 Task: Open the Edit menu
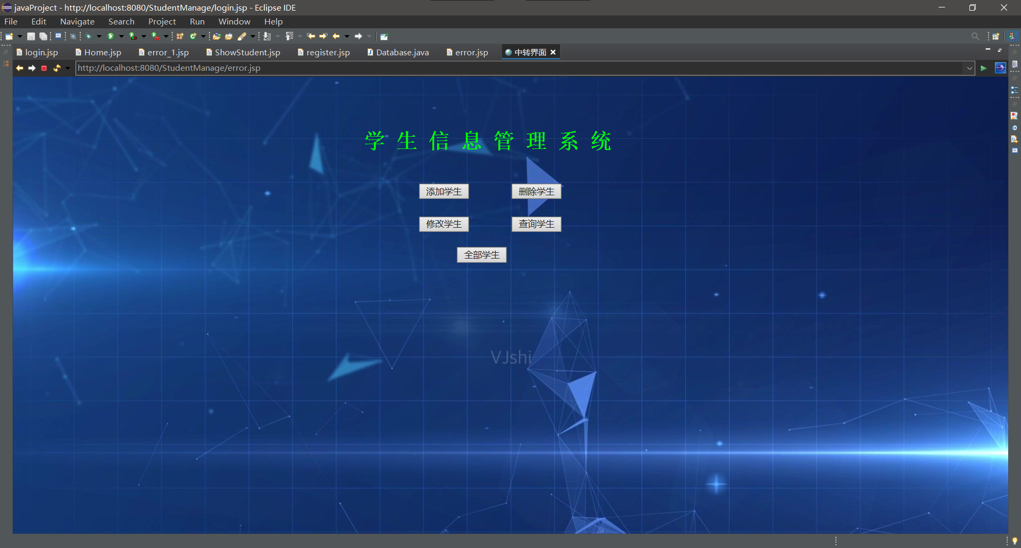tap(39, 22)
